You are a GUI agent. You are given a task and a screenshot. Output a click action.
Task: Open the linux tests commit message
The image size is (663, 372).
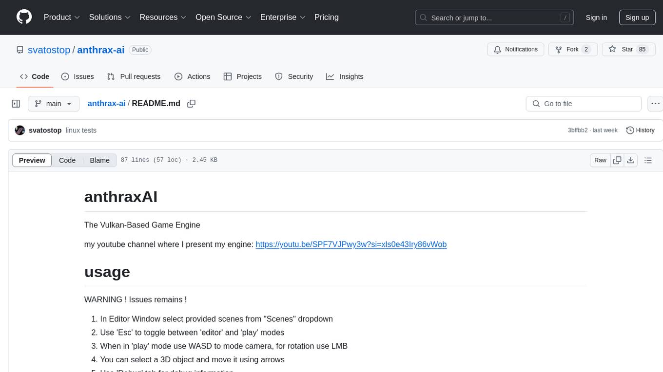pyautogui.click(x=81, y=130)
